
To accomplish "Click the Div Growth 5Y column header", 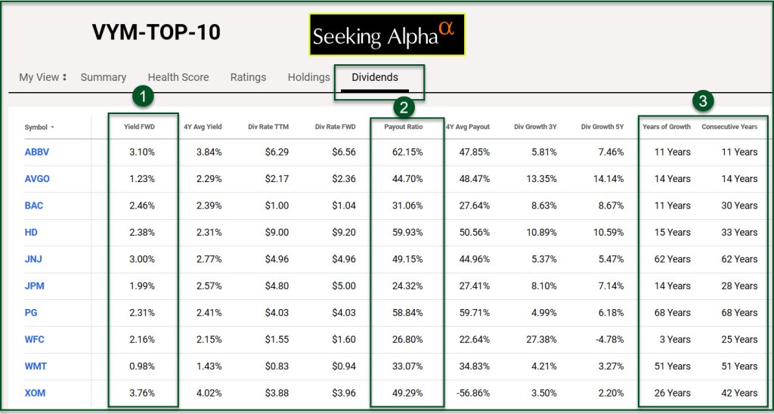I will 602,127.
